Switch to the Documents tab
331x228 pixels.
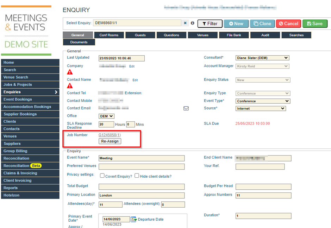coord(79,42)
